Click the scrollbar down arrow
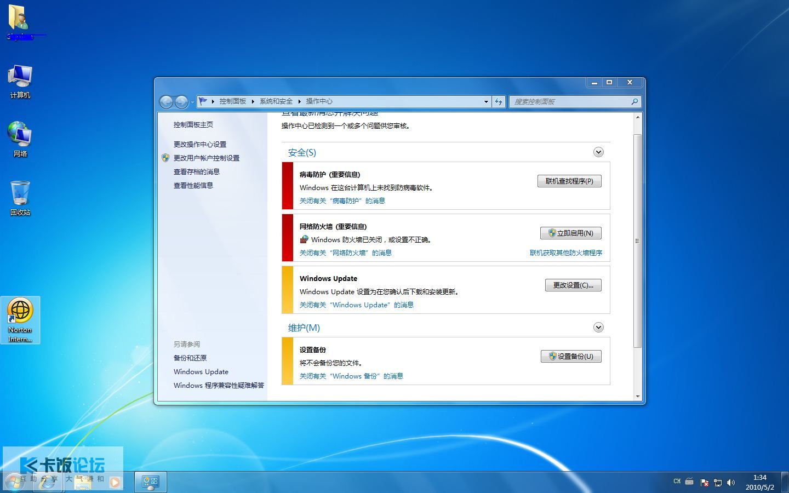 [x=638, y=396]
